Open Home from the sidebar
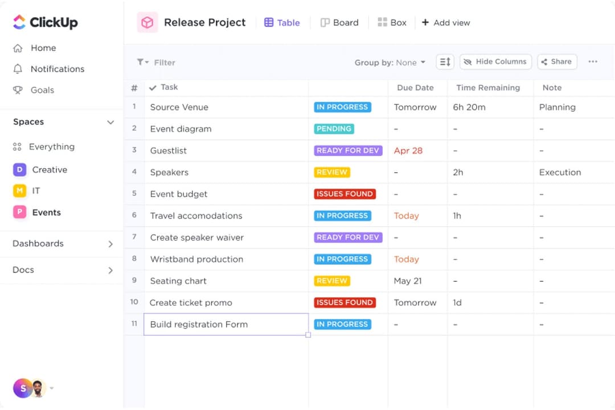Viewport: 615px width, 410px height. tap(43, 48)
